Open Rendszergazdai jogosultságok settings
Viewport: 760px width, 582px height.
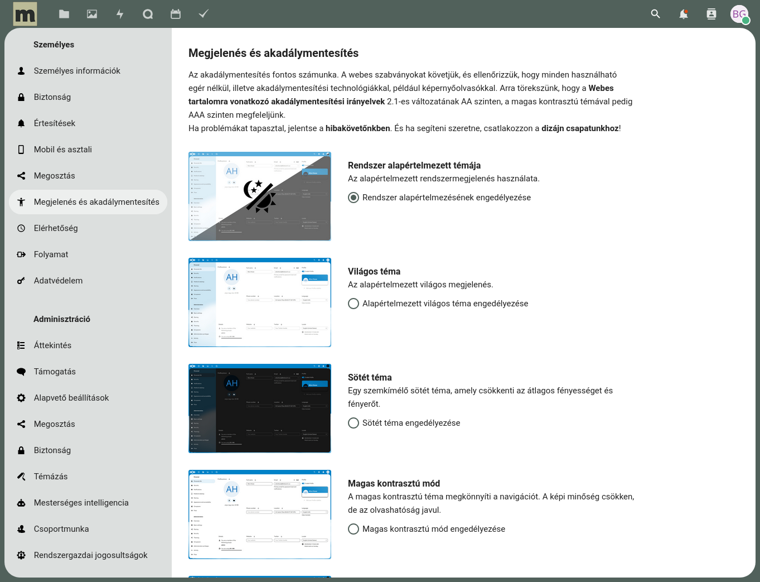click(x=88, y=555)
